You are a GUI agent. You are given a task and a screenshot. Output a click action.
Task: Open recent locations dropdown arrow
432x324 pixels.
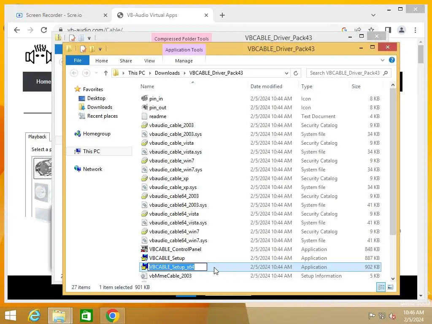pos(96,73)
